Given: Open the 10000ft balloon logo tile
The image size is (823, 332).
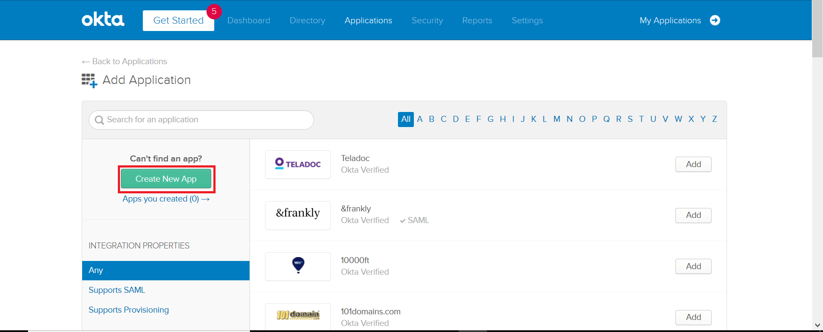Looking at the screenshot, I should [x=298, y=266].
